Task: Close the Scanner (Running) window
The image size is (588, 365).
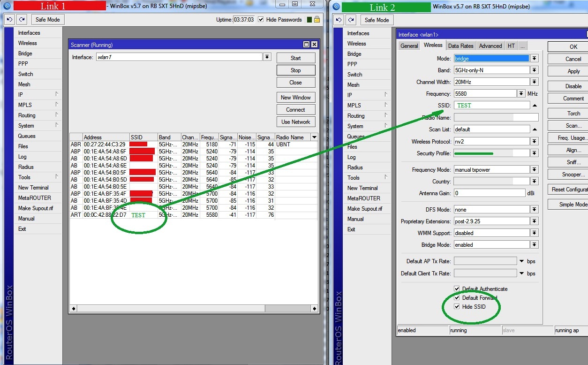Action: [314, 45]
